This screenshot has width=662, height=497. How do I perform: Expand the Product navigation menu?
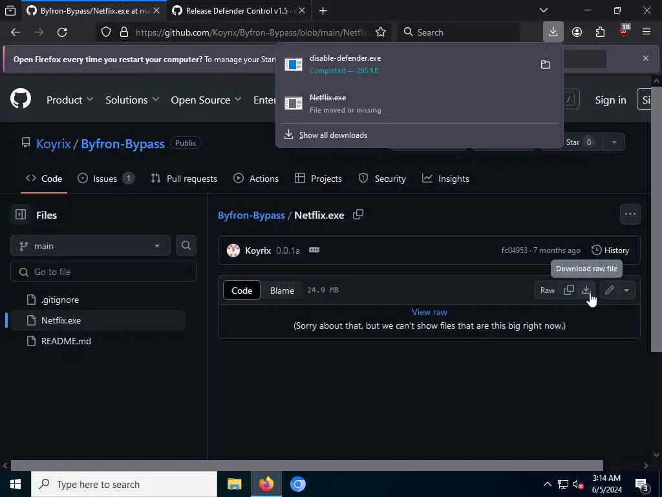click(x=70, y=100)
